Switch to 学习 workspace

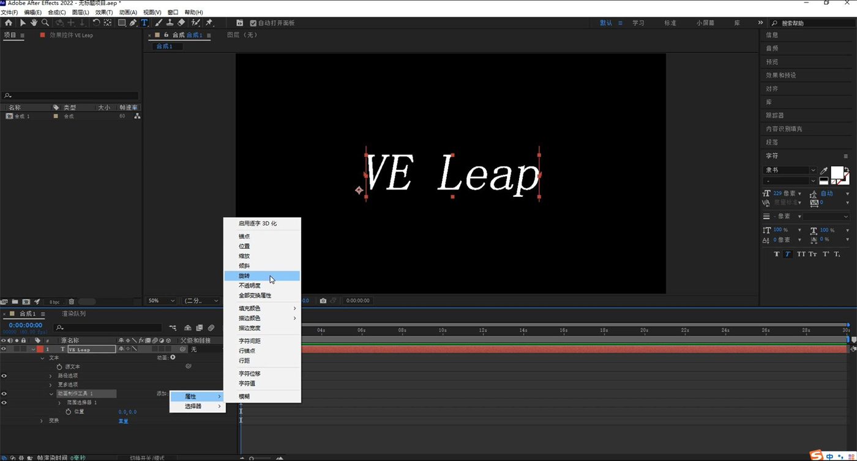[638, 23]
